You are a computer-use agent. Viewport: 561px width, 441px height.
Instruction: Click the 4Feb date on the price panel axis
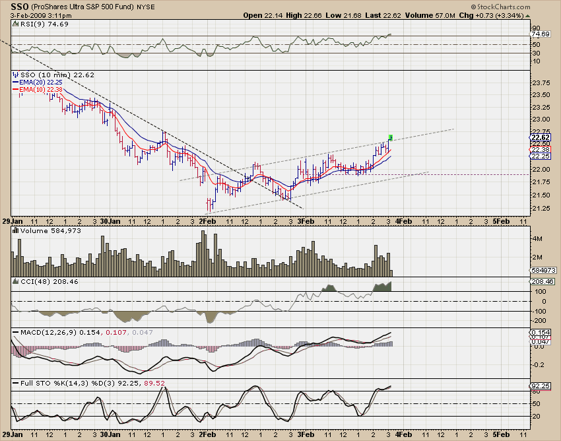(403, 221)
